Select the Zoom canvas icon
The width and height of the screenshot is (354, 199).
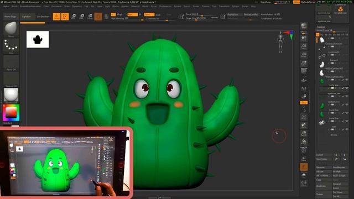coord(304,46)
